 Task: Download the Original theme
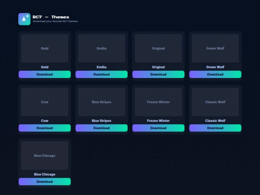pyautogui.click(x=158, y=74)
